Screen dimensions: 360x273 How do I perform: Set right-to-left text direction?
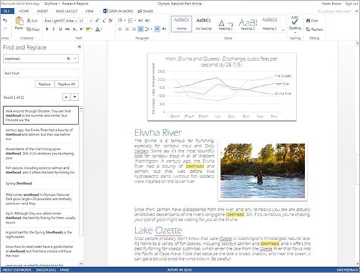pos(164,29)
